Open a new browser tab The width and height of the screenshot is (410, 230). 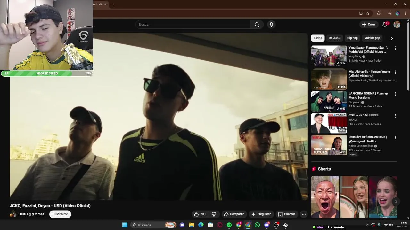pyautogui.click(x=113, y=4)
